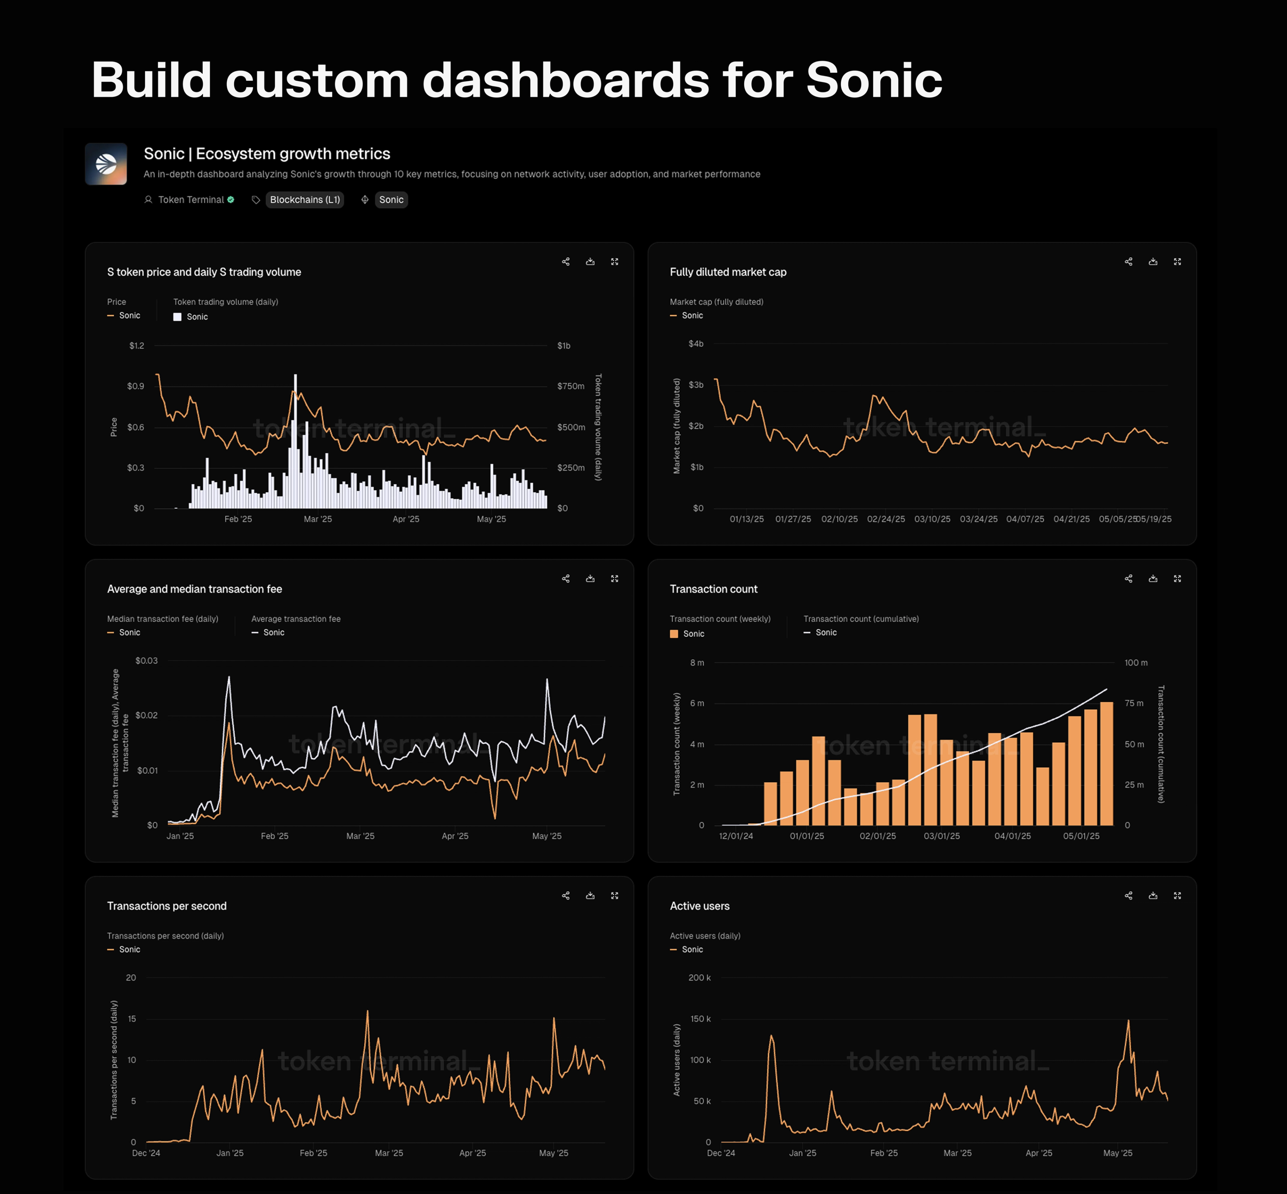The width and height of the screenshot is (1287, 1194).
Task: Expand the Active users chart fullscreen
Action: [1178, 895]
